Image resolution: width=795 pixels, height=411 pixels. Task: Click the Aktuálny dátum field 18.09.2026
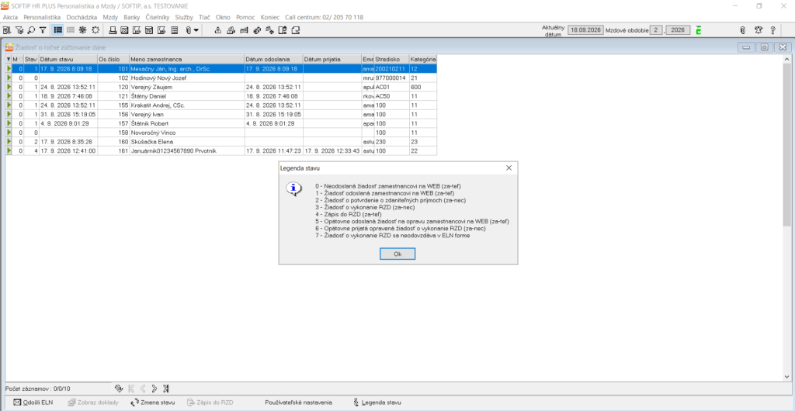click(585, 30)
